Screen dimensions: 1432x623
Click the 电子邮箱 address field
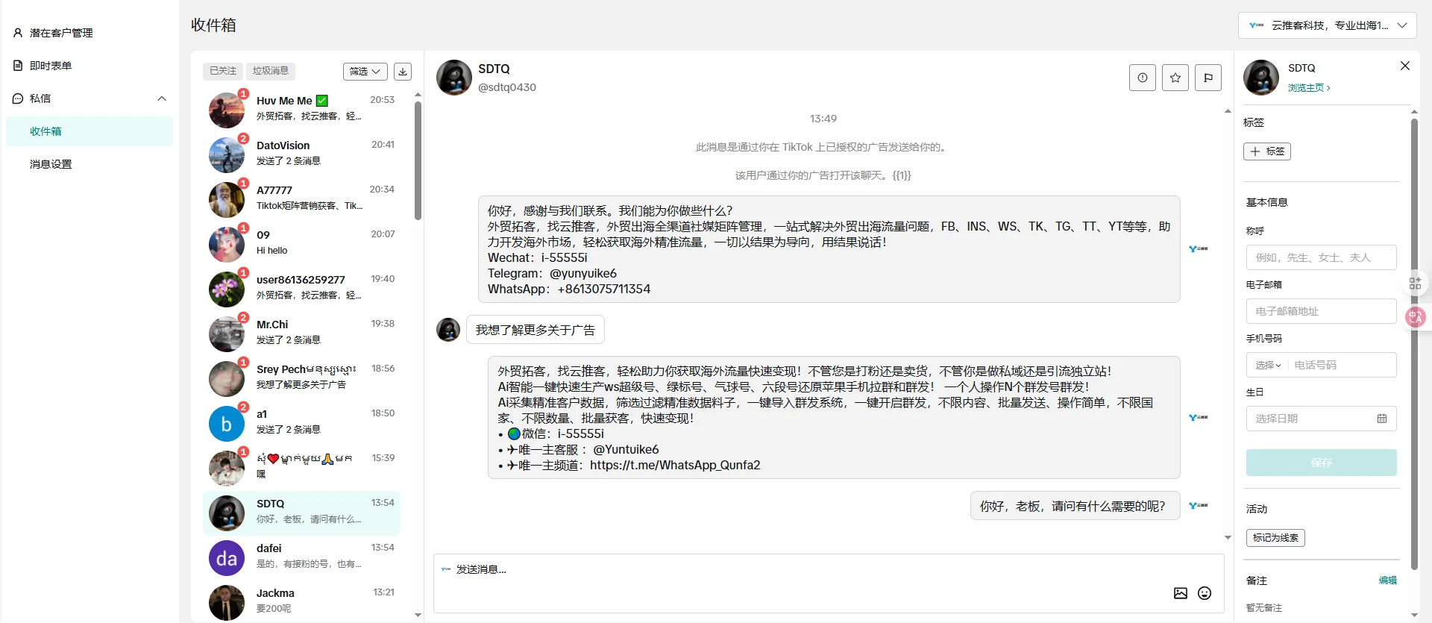(x=1322, y=311)
